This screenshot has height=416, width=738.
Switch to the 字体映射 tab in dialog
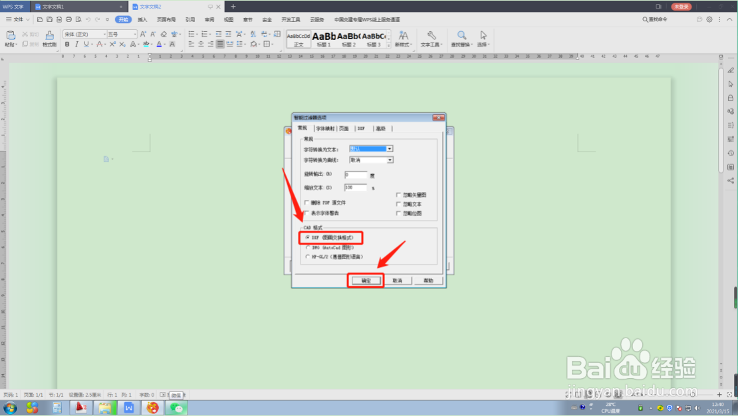pos(325,128)
